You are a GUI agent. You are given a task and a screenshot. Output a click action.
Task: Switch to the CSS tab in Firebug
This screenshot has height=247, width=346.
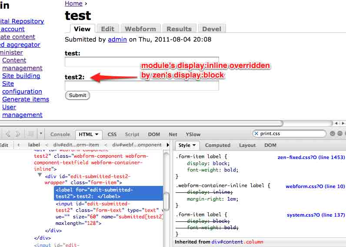[x=112, y=134]
